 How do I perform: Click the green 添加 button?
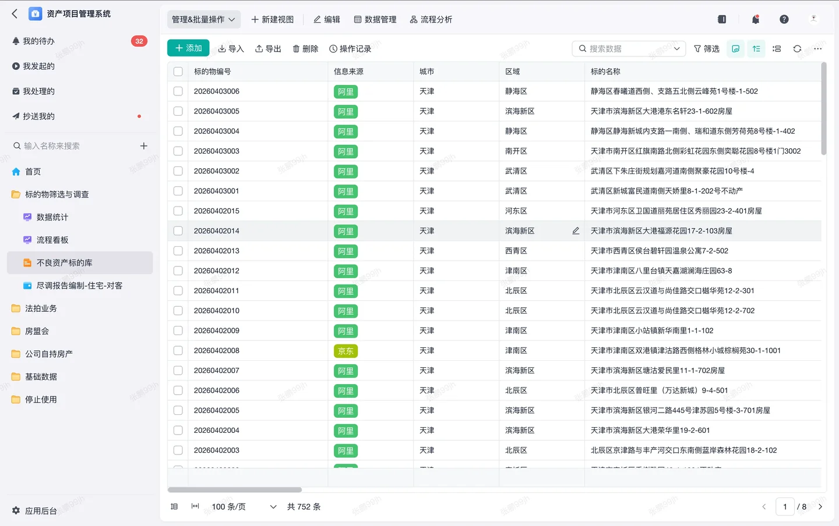point(188,48)
